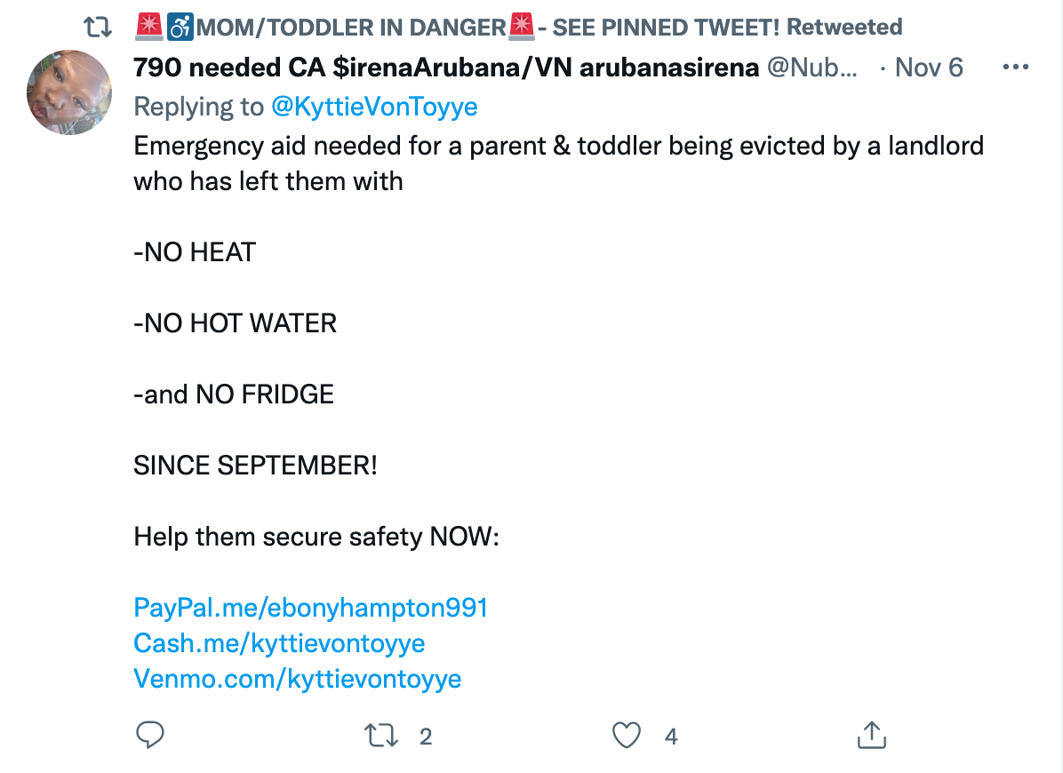This screenshot has height=773, width=1063.
Task: Open the three-dot more options menu
Action: 1016,67
